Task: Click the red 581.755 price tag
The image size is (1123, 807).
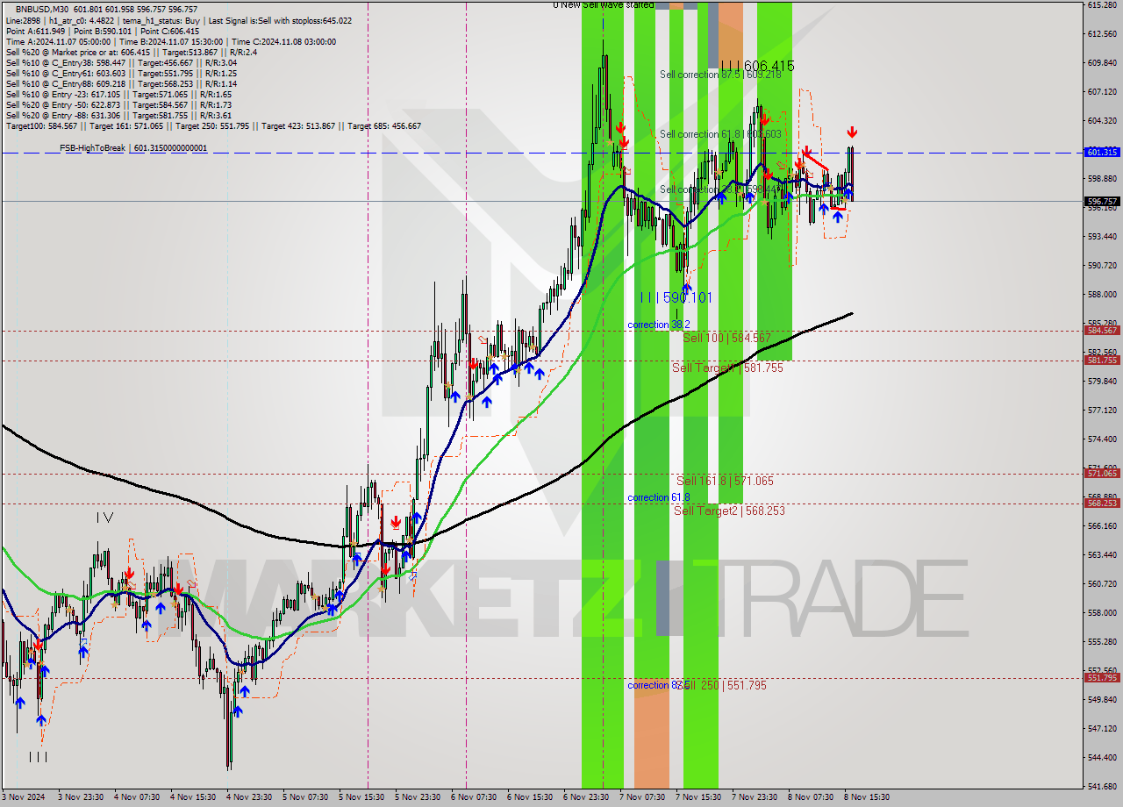Action: click(1102, 361)
